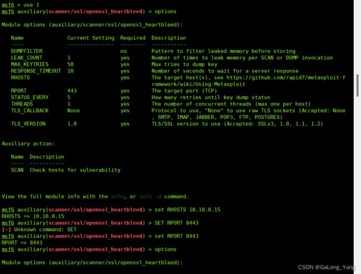Click the LEAK_COUNT option row name
The width and height of the screenshot is (361, 274).
tap(27, 58)
